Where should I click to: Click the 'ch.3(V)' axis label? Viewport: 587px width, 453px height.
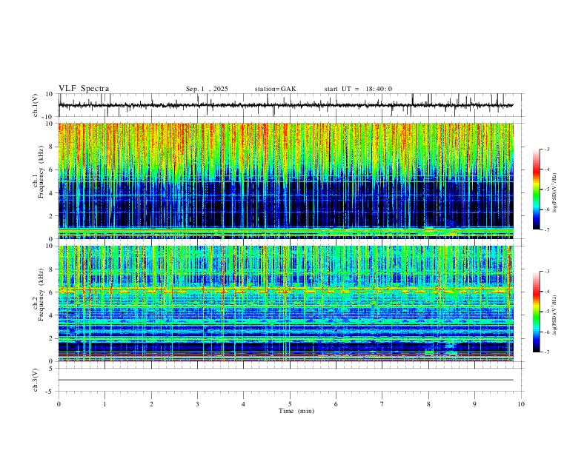pyautogui.click(x=36, y=380)
